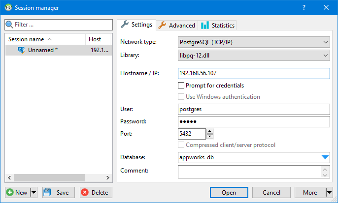338x203 pixels.
Task: Click the bar chart icon on Statistics tab
Action: pyautogui.click(x=205, y=26)
